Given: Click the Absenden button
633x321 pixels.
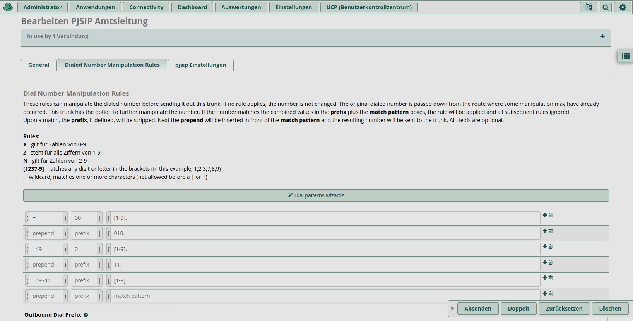Looking at the screenshot, I should click(478, 309).
